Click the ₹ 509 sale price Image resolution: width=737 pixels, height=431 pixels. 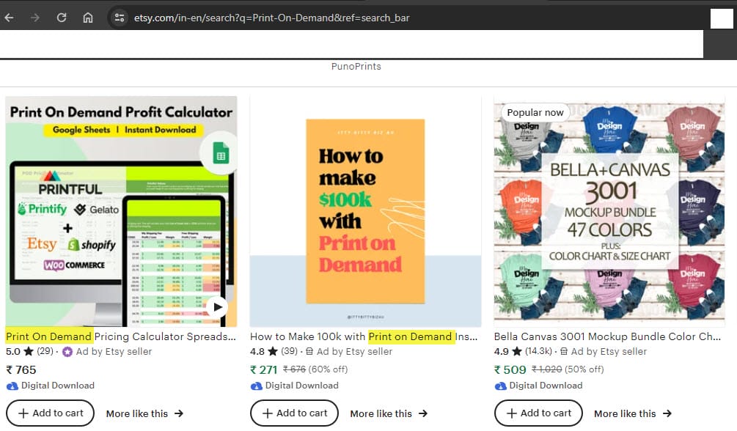(510, 370)
